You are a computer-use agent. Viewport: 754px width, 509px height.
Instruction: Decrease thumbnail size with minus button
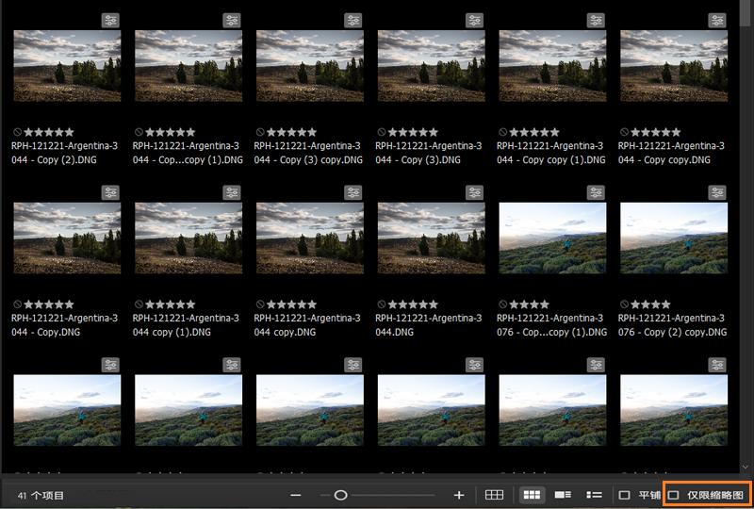pos(296,495)
